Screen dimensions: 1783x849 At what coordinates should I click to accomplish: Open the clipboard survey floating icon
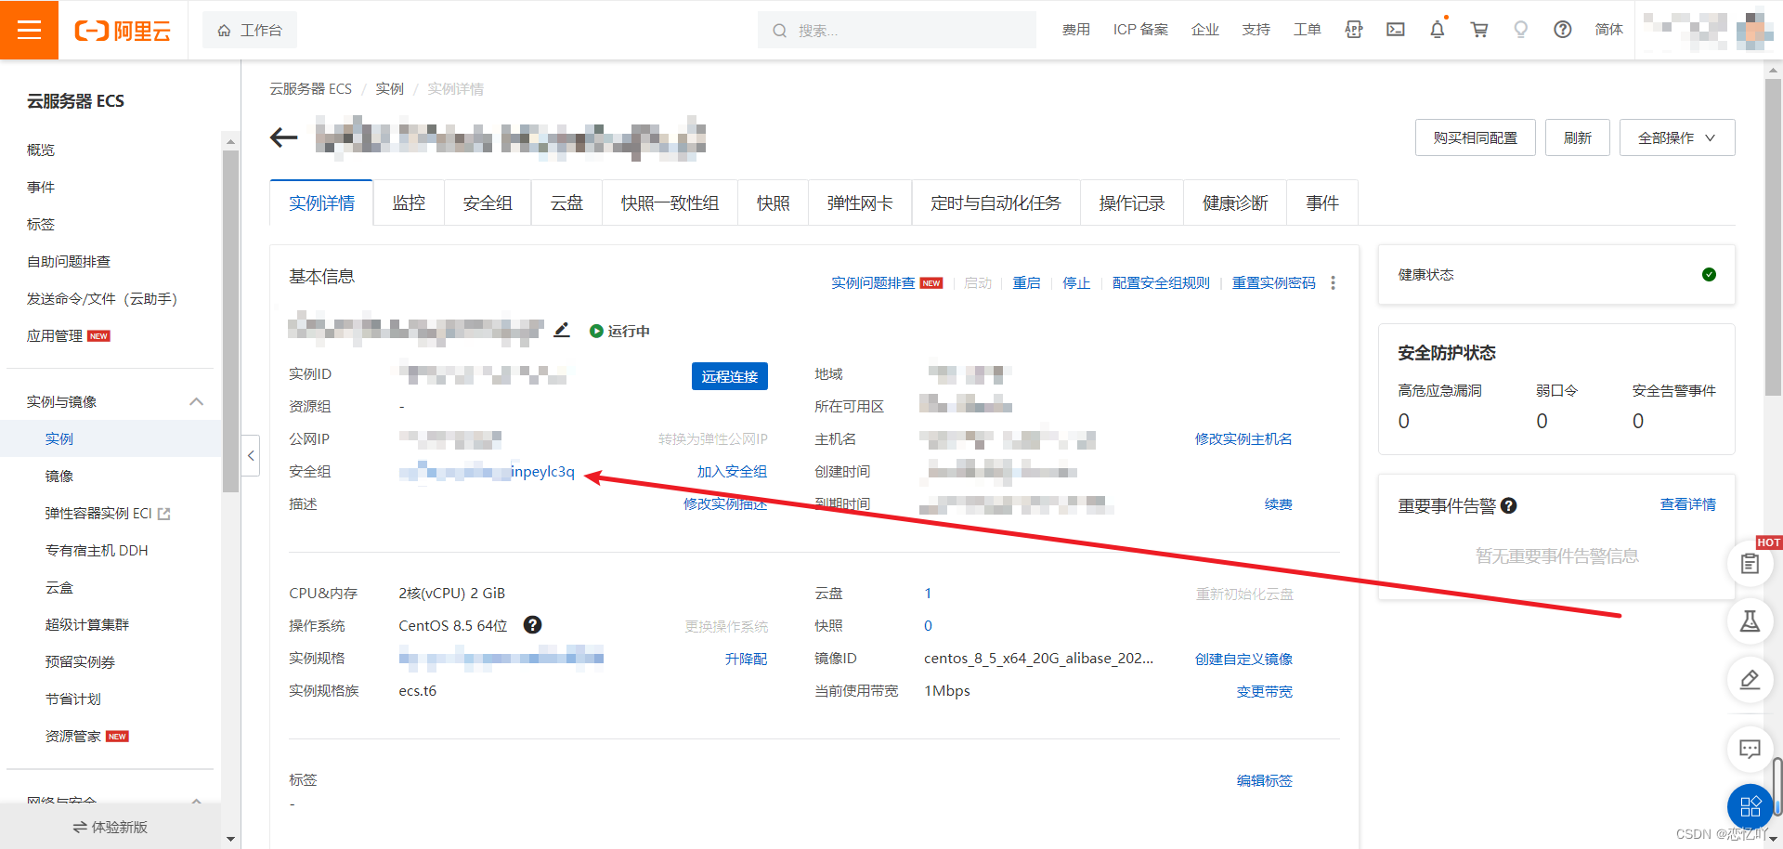pyautogui.click(x=1750, y=563)
